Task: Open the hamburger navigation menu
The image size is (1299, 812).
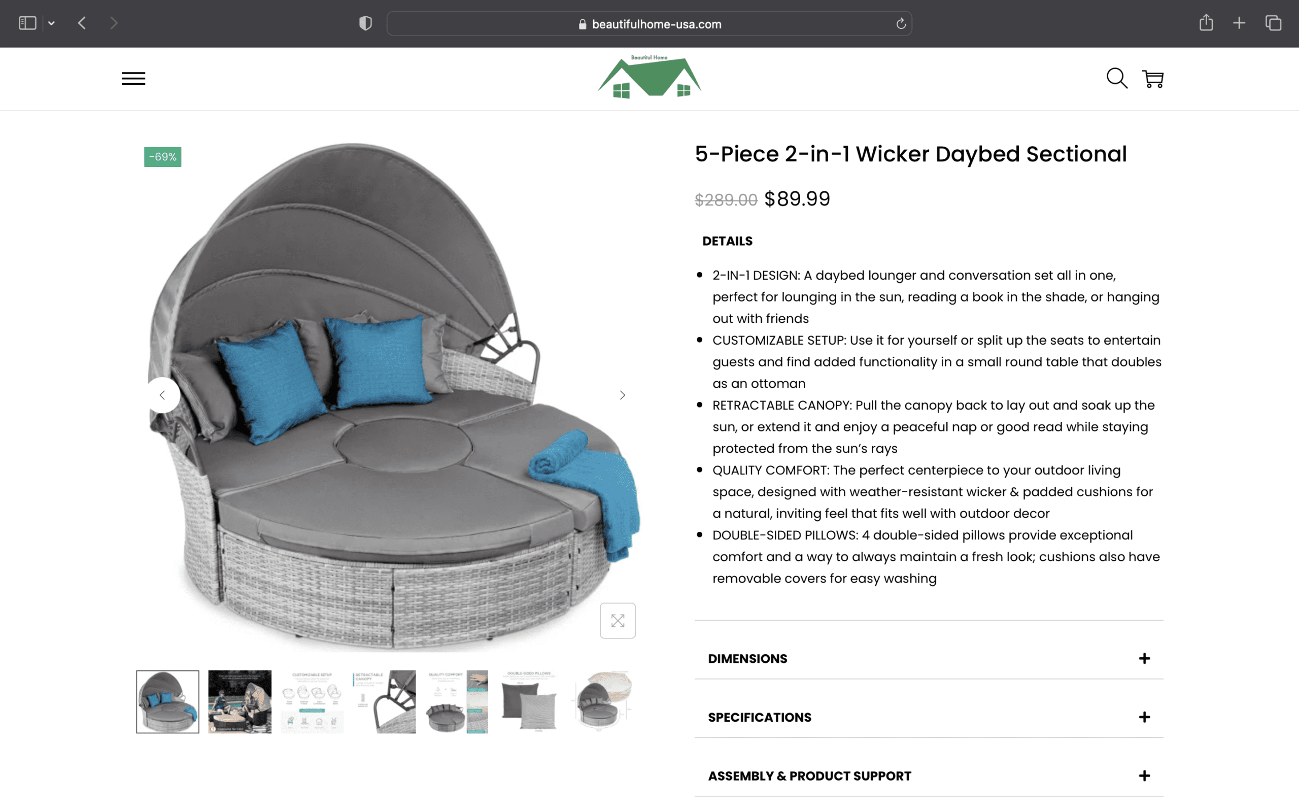Action: [x=133, y=78]
